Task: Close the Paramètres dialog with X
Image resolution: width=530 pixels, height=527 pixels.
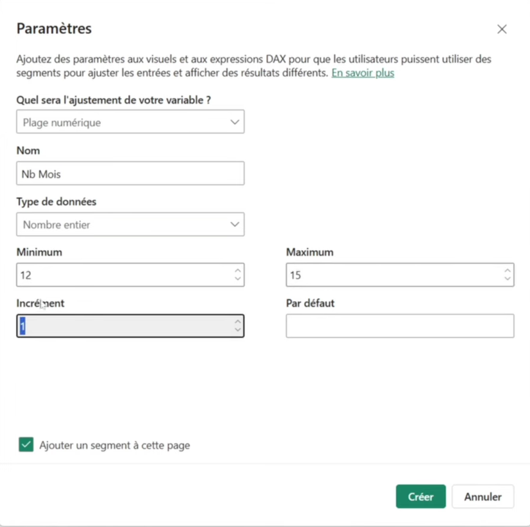Action: [502, 29]
